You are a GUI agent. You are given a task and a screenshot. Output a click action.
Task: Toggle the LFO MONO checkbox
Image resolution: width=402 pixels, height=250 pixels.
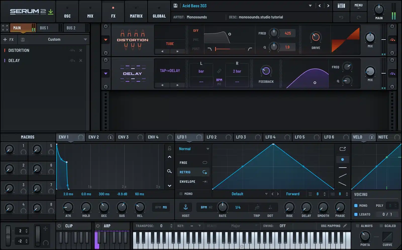[x=181, y=194]
